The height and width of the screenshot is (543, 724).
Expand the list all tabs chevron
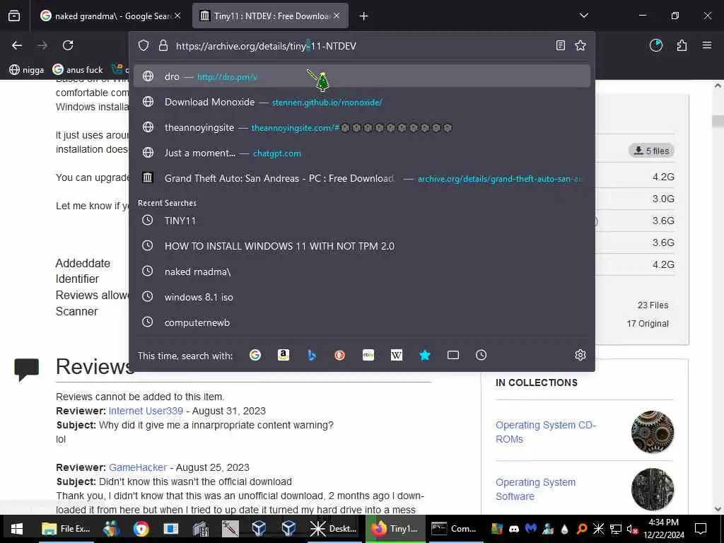(583, 16)
